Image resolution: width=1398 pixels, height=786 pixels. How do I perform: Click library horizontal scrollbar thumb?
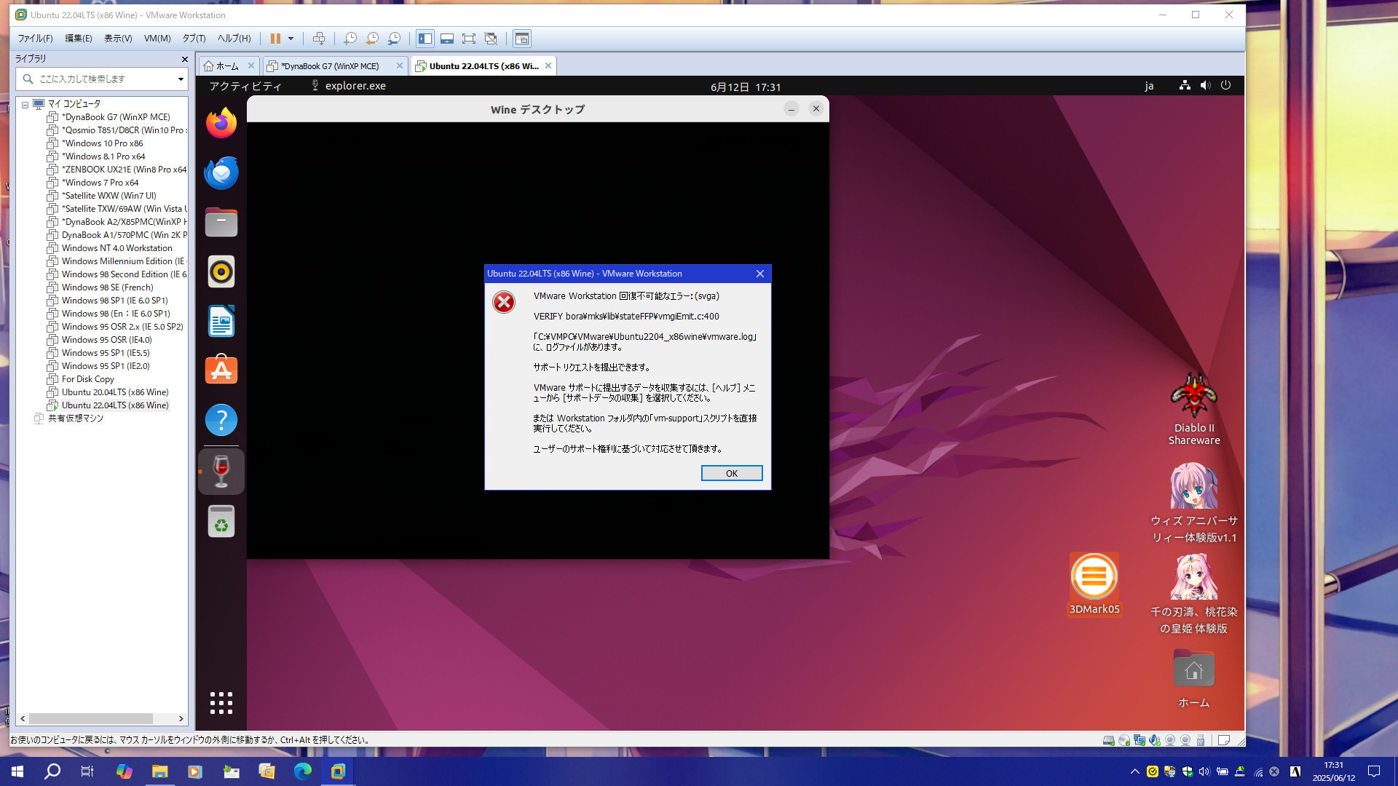click(x=91, y=718)
